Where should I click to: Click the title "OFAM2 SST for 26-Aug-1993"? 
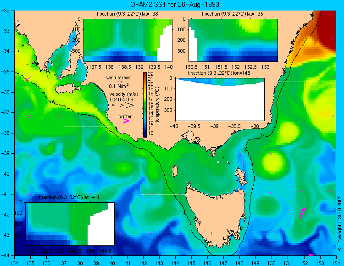coord(175,5)
